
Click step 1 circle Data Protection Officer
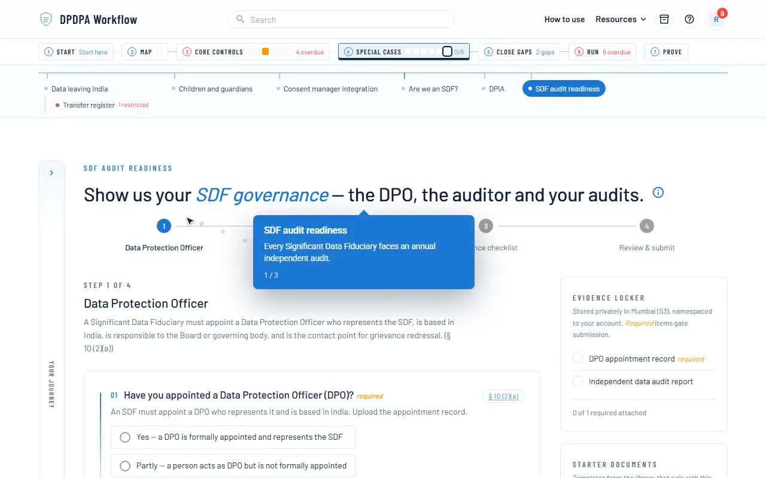tap(164, 226)
